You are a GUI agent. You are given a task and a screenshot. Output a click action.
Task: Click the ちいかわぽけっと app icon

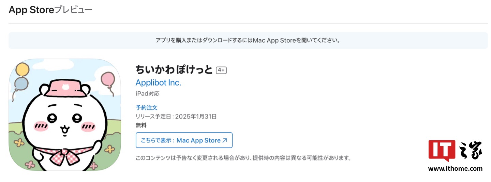tap(65, 115)
